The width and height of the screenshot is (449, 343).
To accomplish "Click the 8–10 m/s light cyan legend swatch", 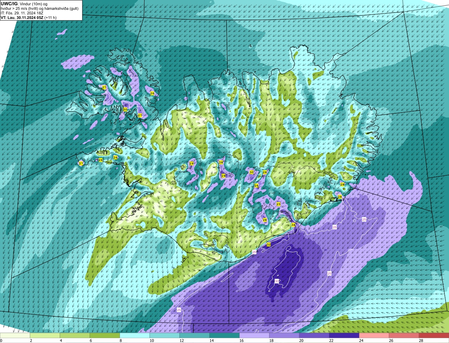I will (135, 336).
